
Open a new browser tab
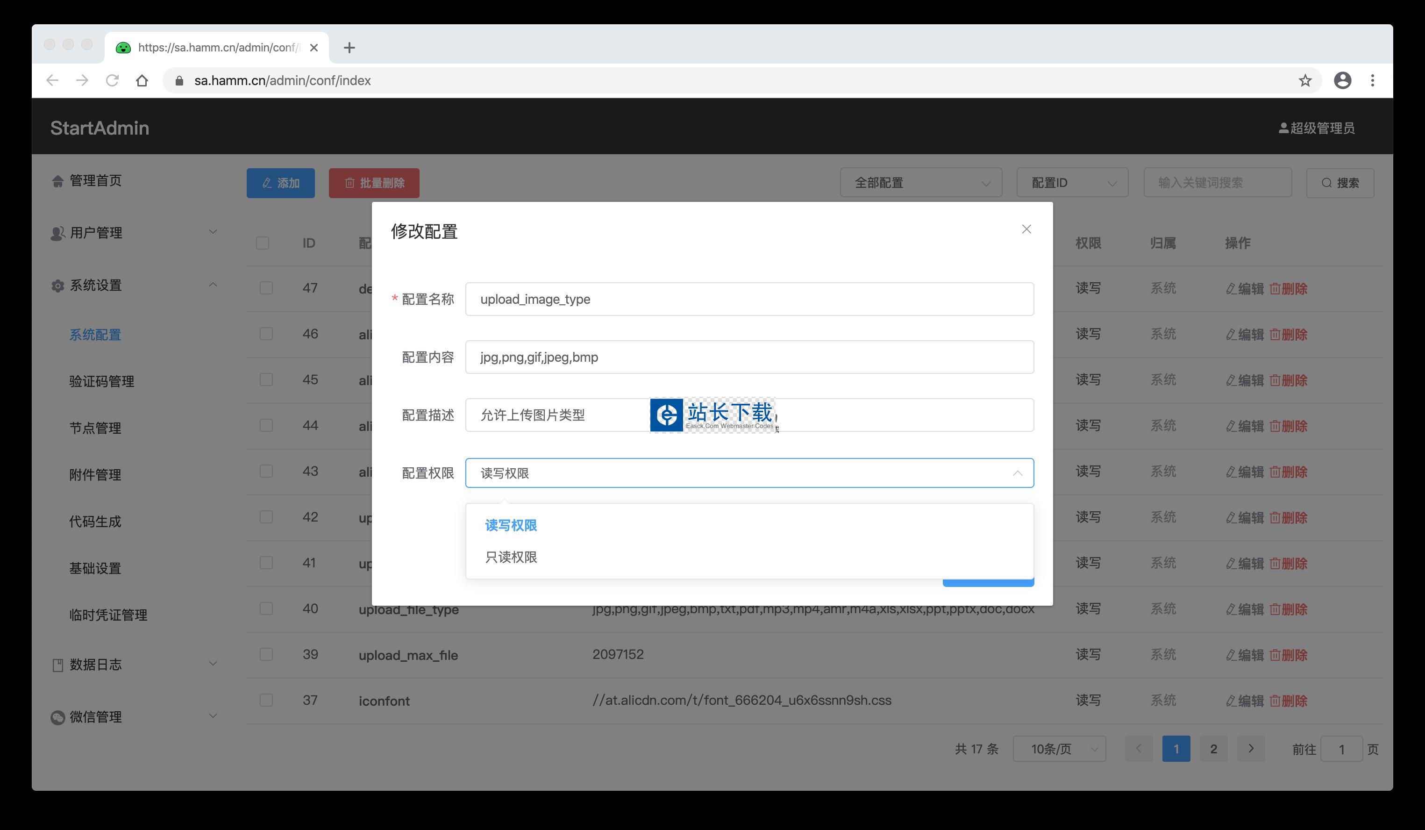coord(349,48)
